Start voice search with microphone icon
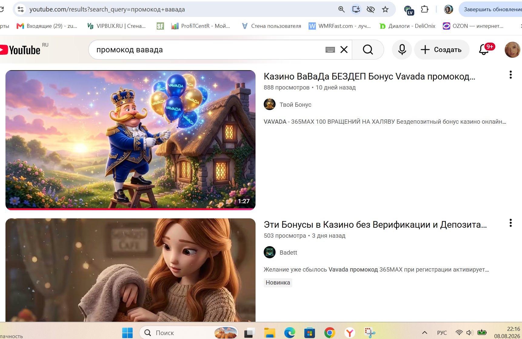The image size is (522, 339). coord(402,50)
